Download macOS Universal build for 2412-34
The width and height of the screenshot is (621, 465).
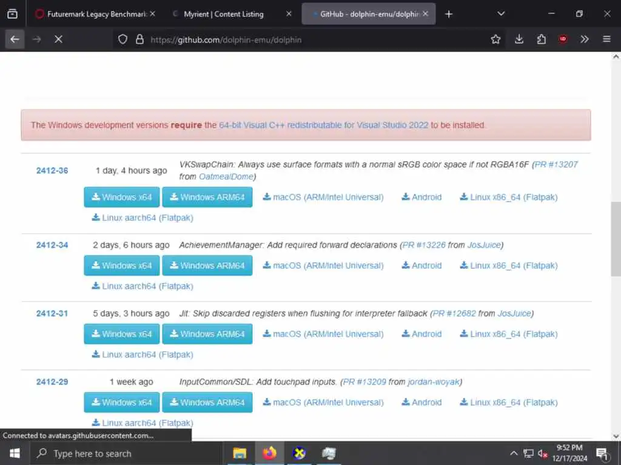point(323,265)
